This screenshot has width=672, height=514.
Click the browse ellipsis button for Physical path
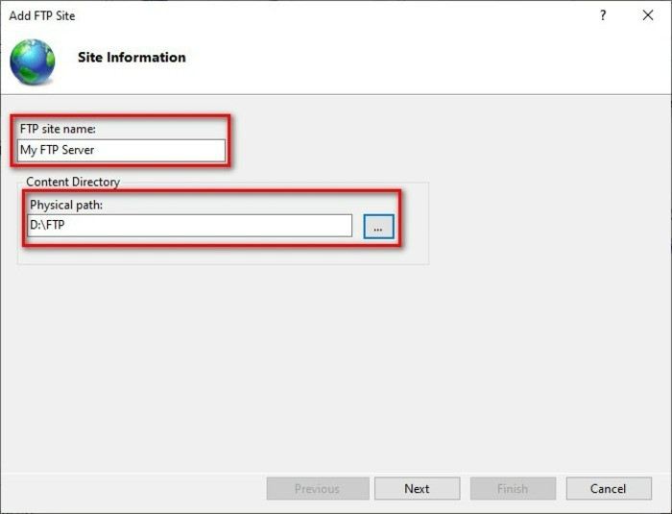point(378,226)
